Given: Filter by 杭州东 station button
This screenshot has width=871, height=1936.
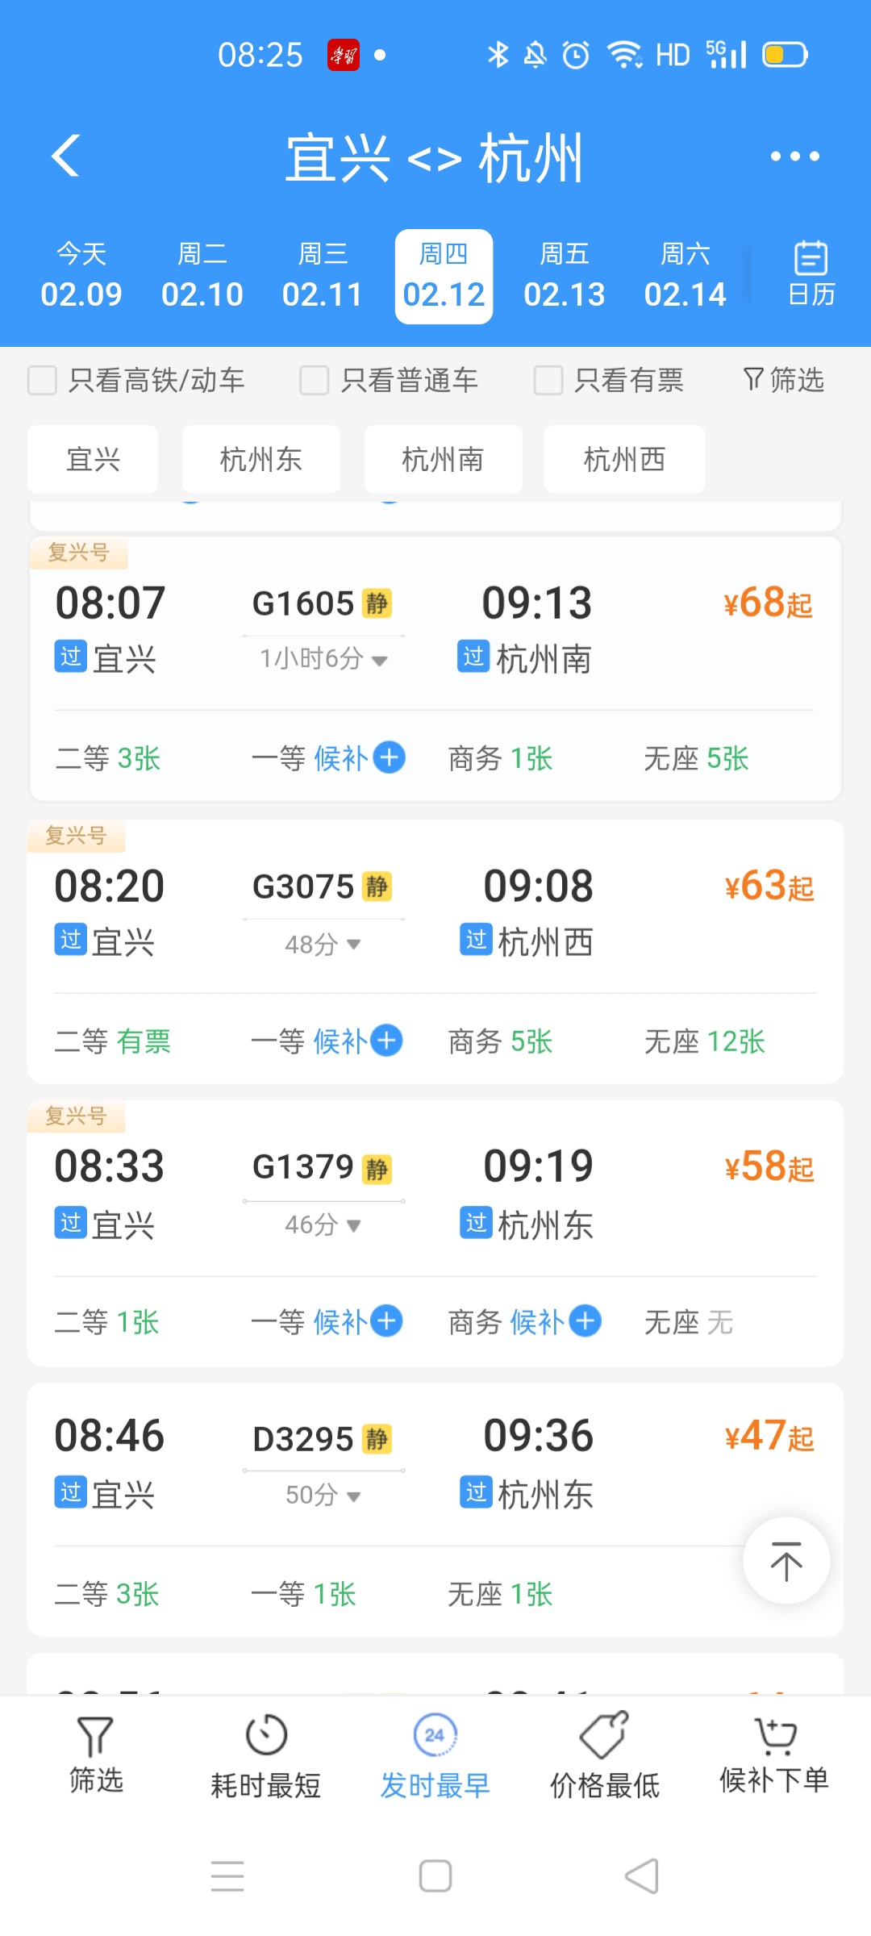Looking at the screenshot, I should (260, 460).
